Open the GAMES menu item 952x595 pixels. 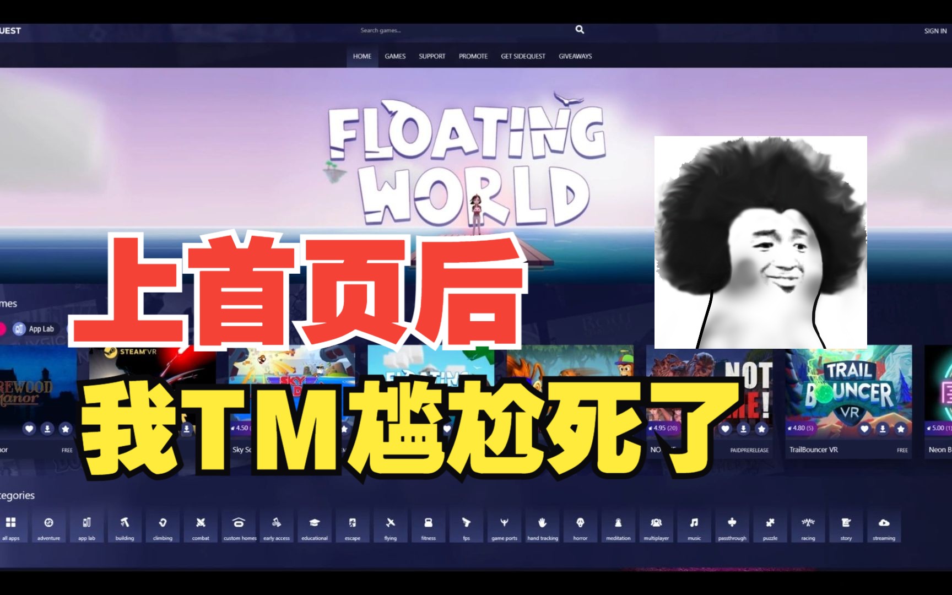point(395,56)
